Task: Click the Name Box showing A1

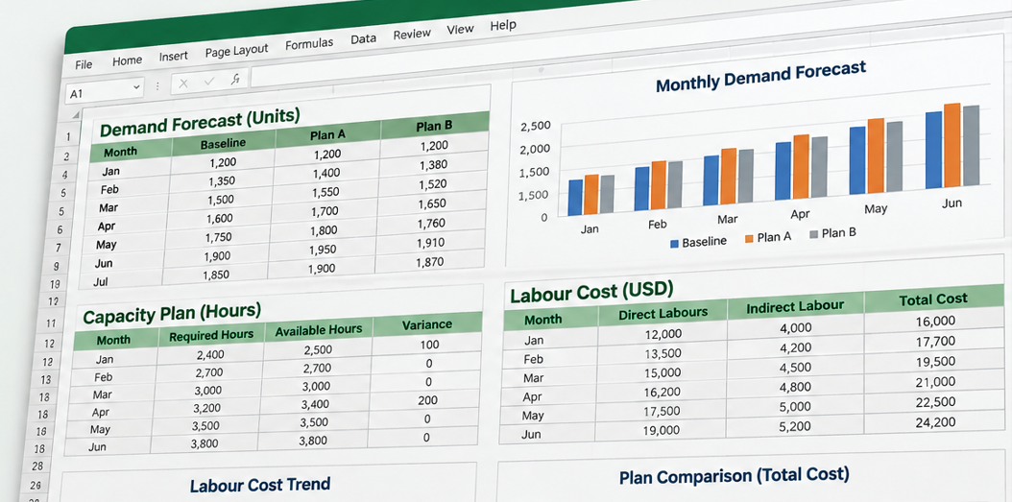Action: pos(106,90)
